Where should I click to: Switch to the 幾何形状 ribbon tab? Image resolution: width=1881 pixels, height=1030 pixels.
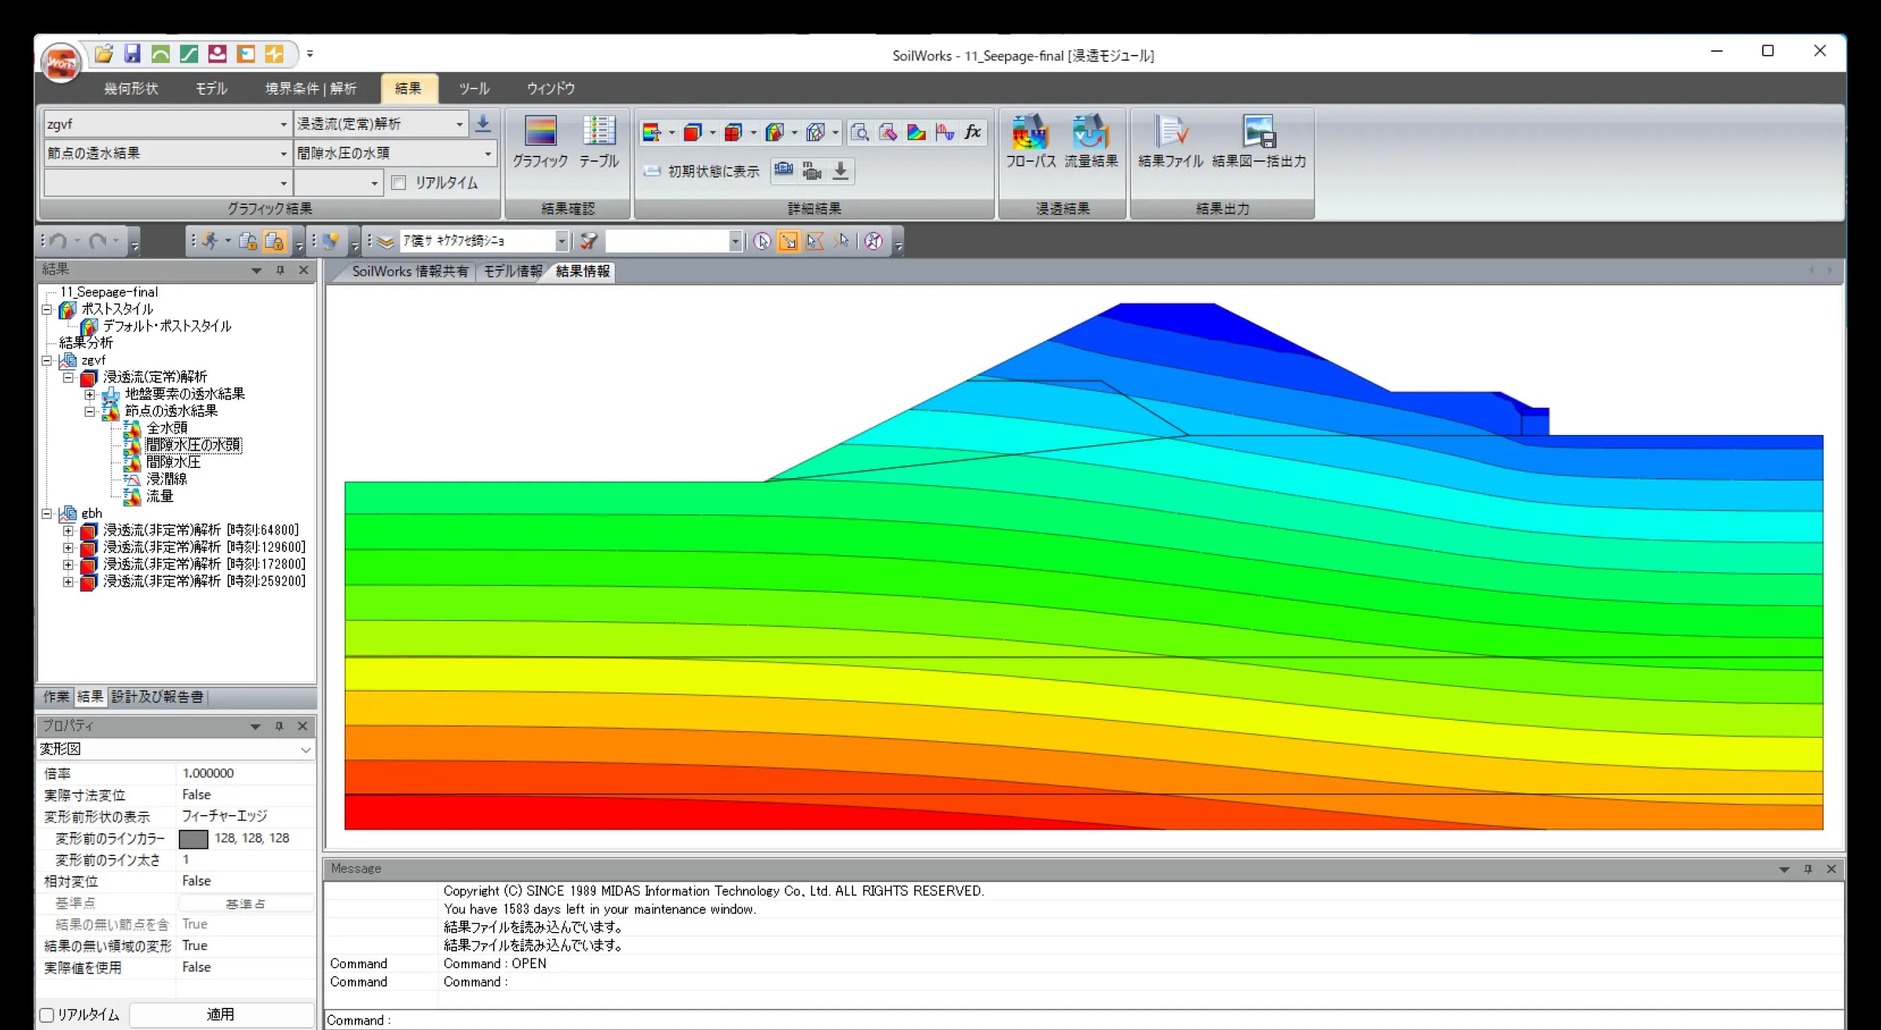[131, 89]
